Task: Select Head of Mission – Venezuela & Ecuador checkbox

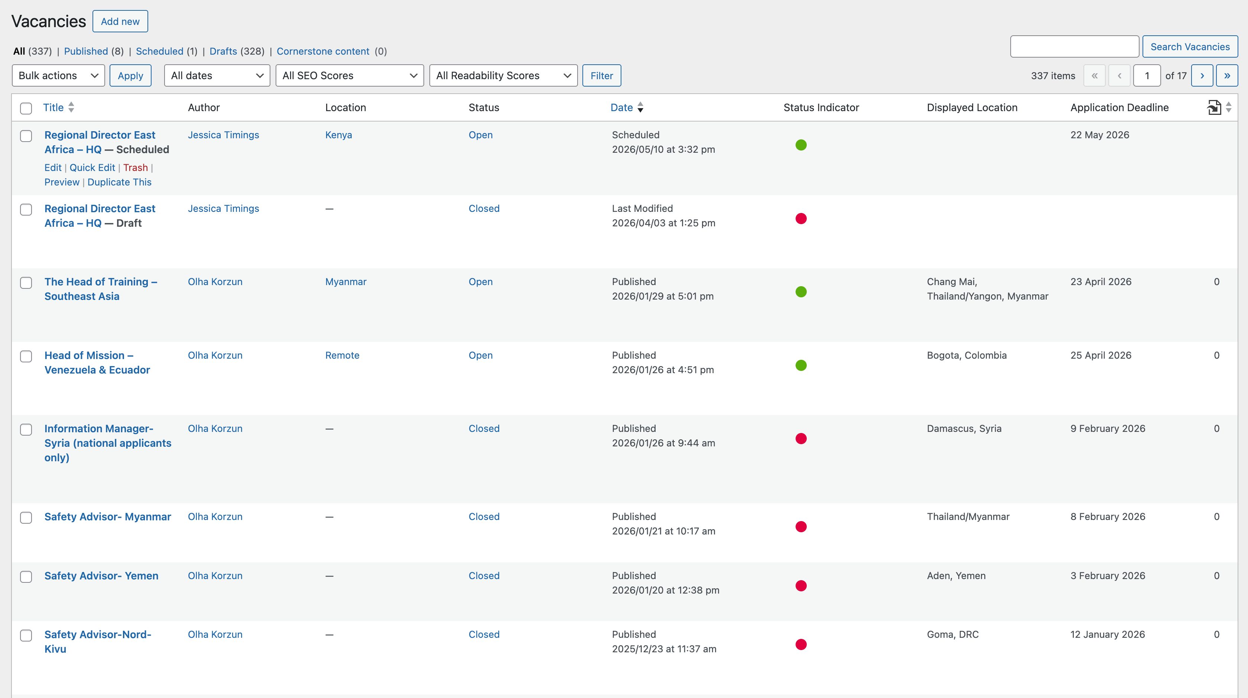Action: click(26, 356)
